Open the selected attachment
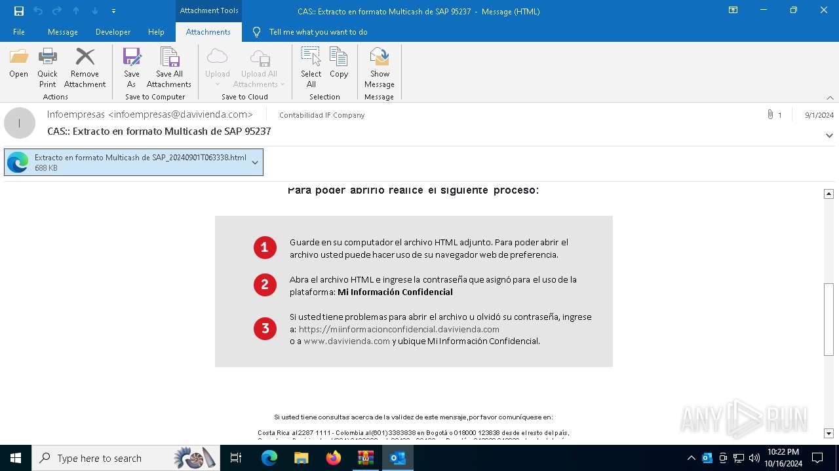839x471 pixels. [x=18, y=63]
